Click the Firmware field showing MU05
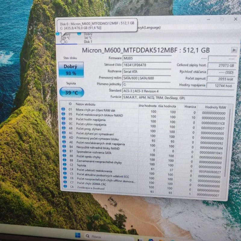The width and height of the screenshot is (241, 241). [147, 58]
